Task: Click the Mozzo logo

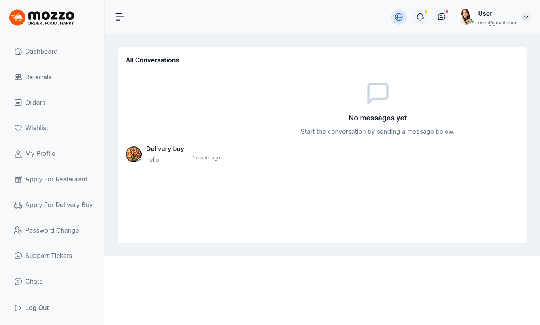Action: pos(42,17)
